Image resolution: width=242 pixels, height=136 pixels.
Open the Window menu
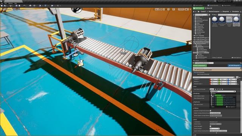[11, 3]
